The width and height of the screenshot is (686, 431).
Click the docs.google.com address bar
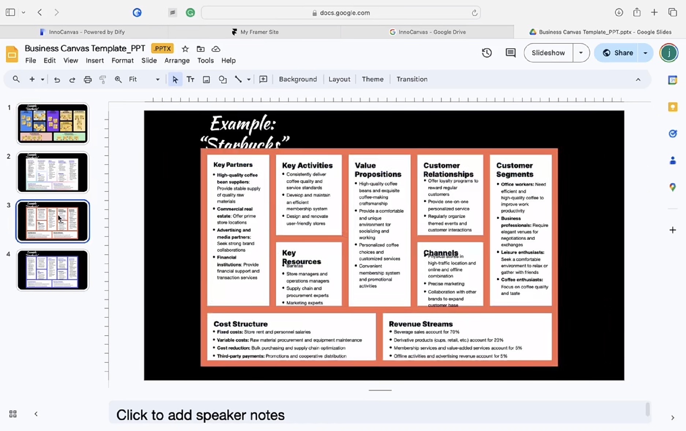point(341,13)
